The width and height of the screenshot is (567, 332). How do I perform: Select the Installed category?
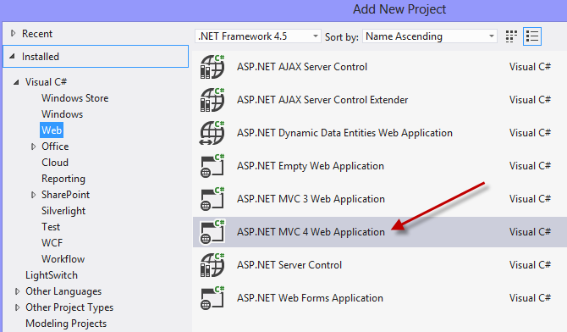point(96,57)
